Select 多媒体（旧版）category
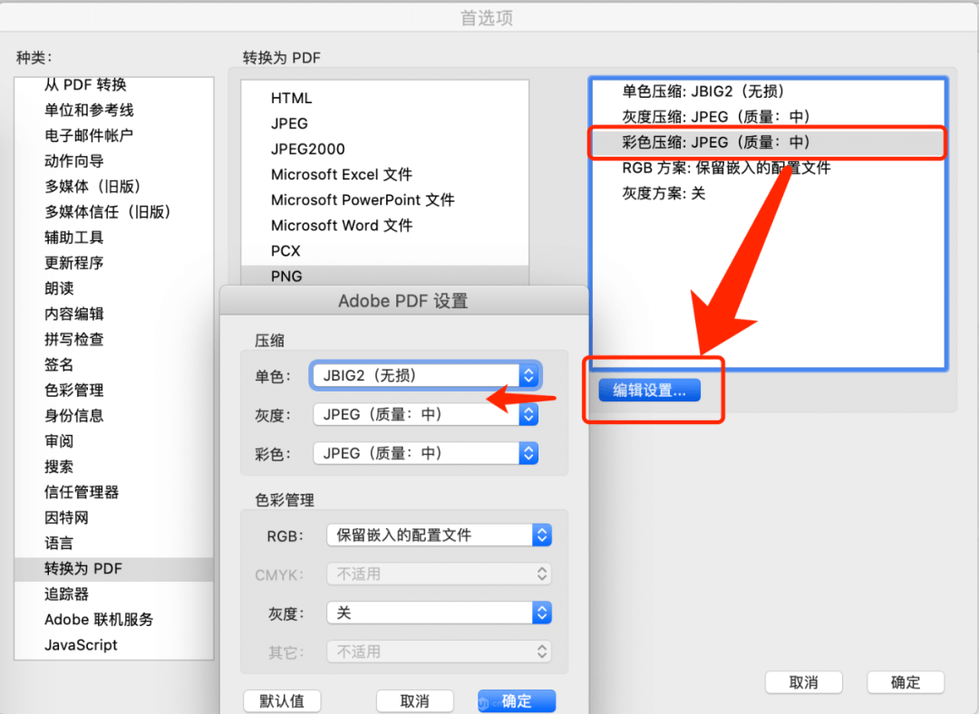 (x=114, y=187)
